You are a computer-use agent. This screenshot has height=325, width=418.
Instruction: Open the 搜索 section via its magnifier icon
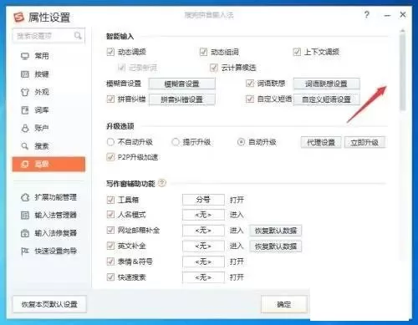[x=25, y=146]
